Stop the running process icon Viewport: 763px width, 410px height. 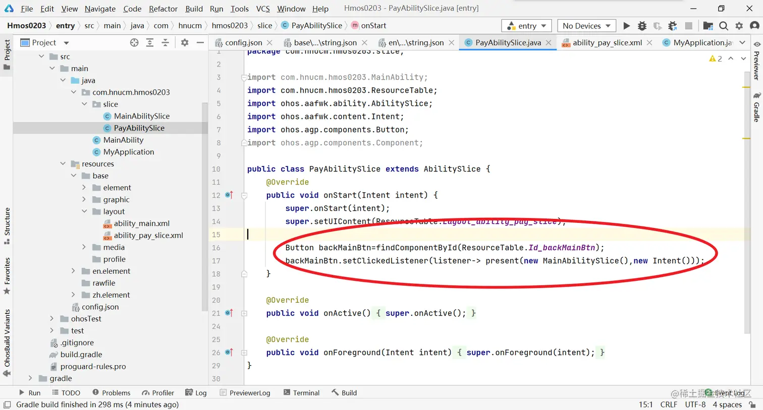[x=688, y=26]
